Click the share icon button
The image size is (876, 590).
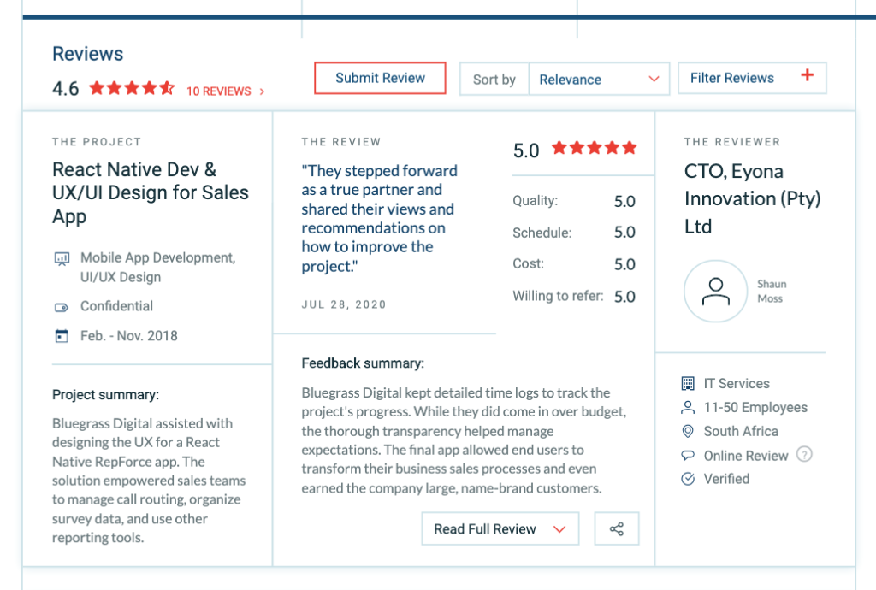[617, 528]
